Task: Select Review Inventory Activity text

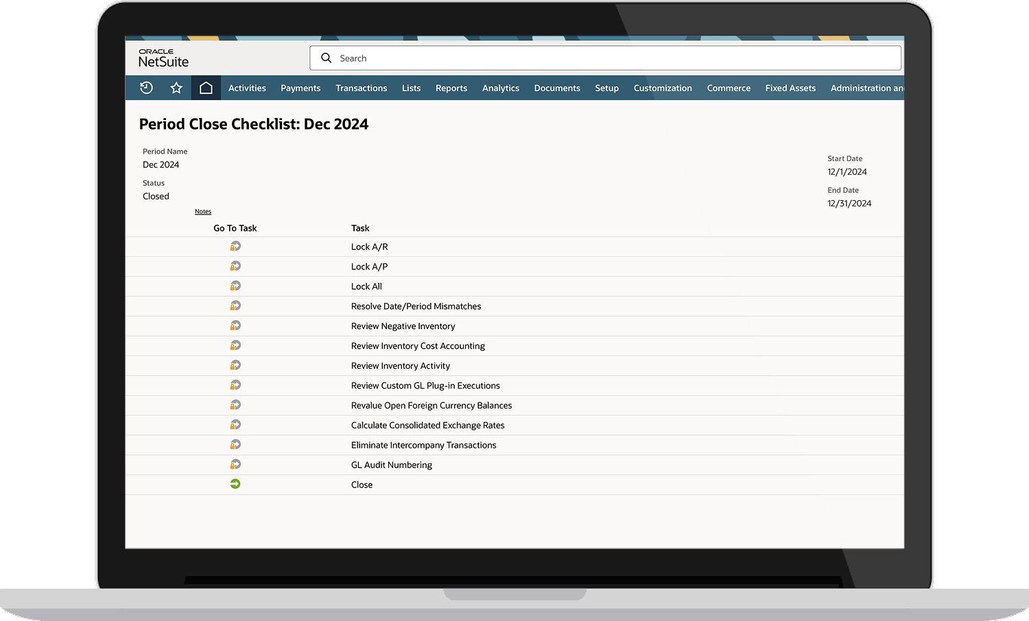Action: pos(401,366)
